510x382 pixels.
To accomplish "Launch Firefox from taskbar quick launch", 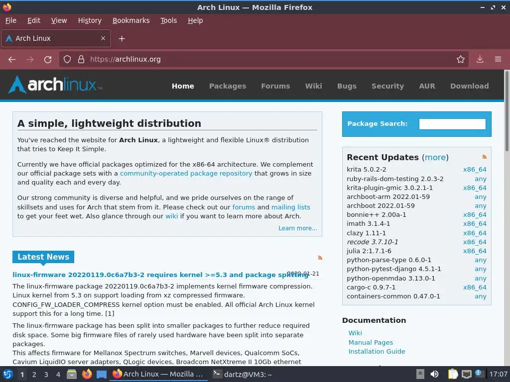I will tap(87, 374).
